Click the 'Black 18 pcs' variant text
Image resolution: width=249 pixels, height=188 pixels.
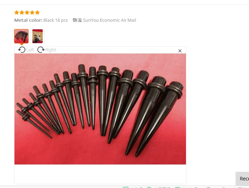(x=55, y=20)
